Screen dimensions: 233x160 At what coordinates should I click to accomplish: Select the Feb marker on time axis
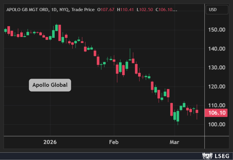click(114, 142)
